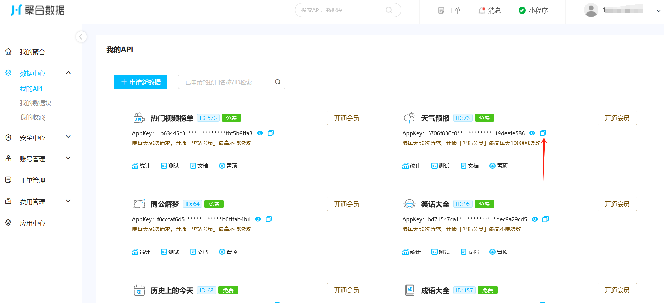Click the 成语大全 API title
The image size is (664, 303).
point(435,291)
